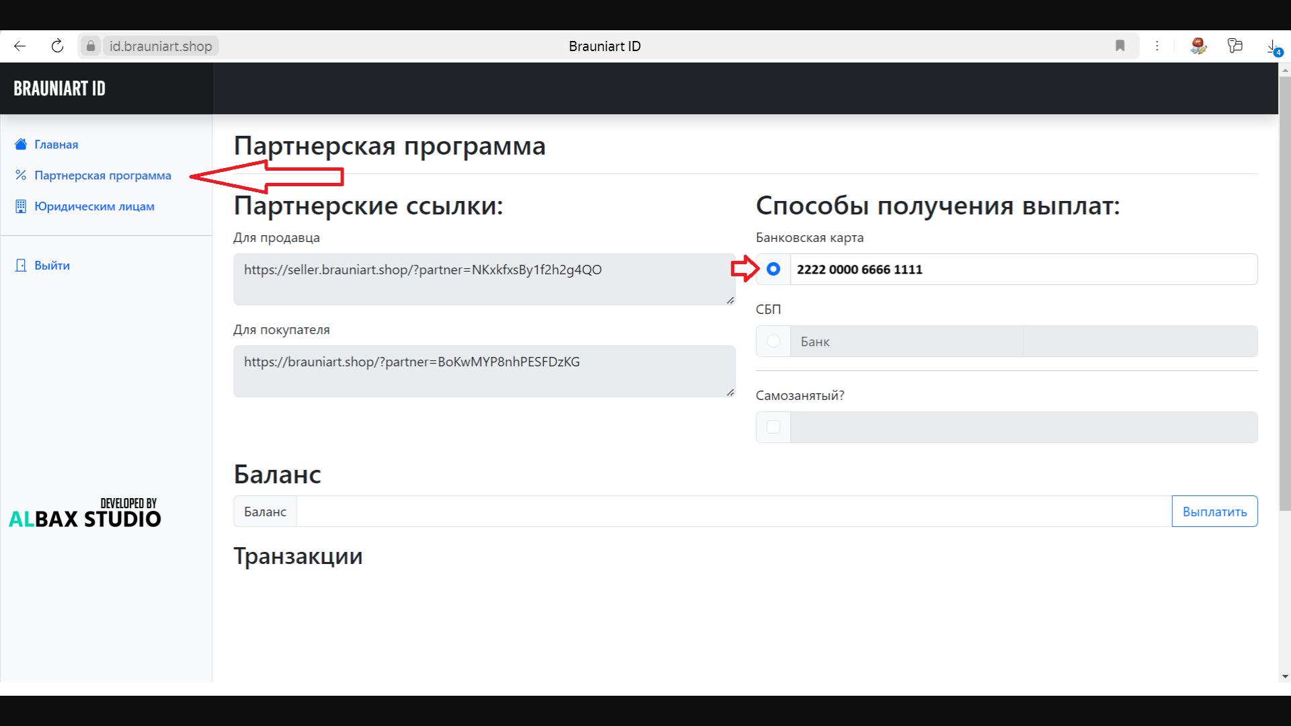Bookmark this page with the bookmark icon

coord(1120,46)
